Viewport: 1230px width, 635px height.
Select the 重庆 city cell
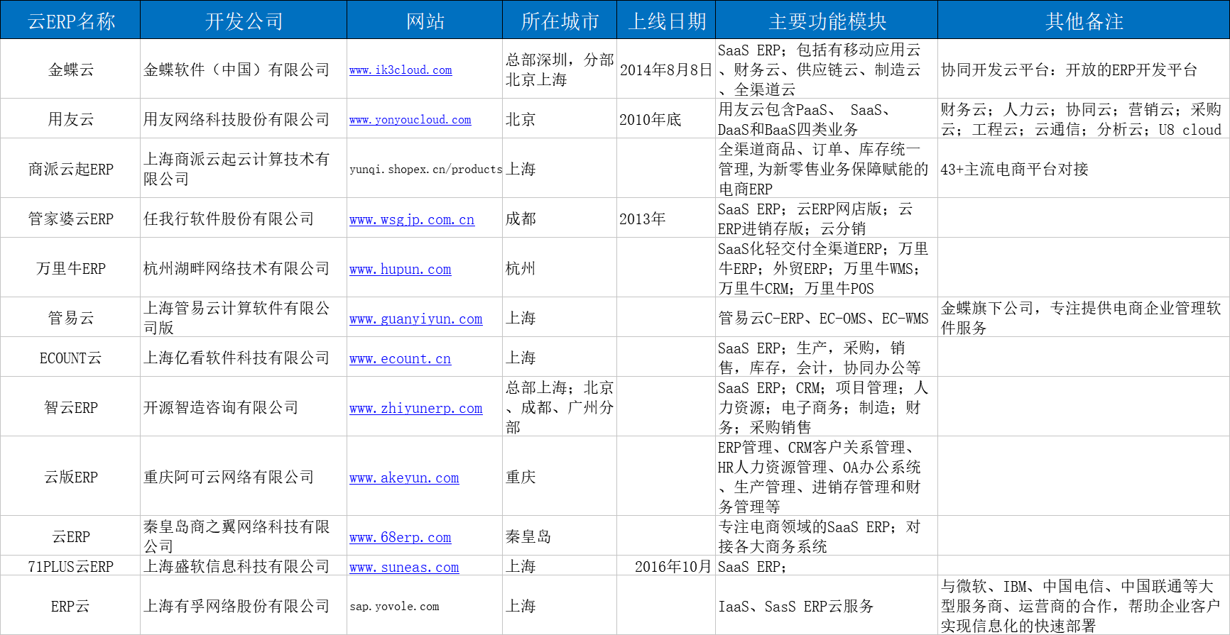point(560,476)
